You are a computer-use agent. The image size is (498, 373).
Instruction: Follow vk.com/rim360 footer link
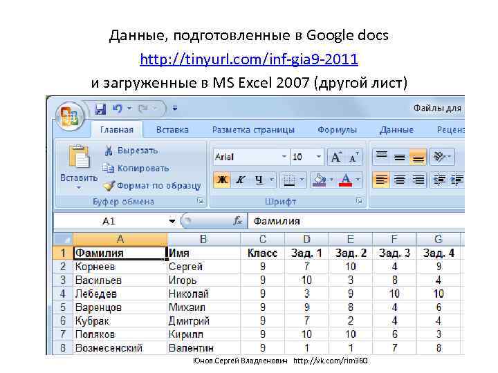click(331, 361)
